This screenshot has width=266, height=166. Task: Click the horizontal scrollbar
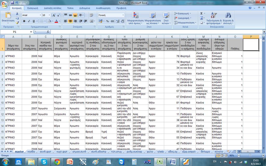click(x=247, y=151)
